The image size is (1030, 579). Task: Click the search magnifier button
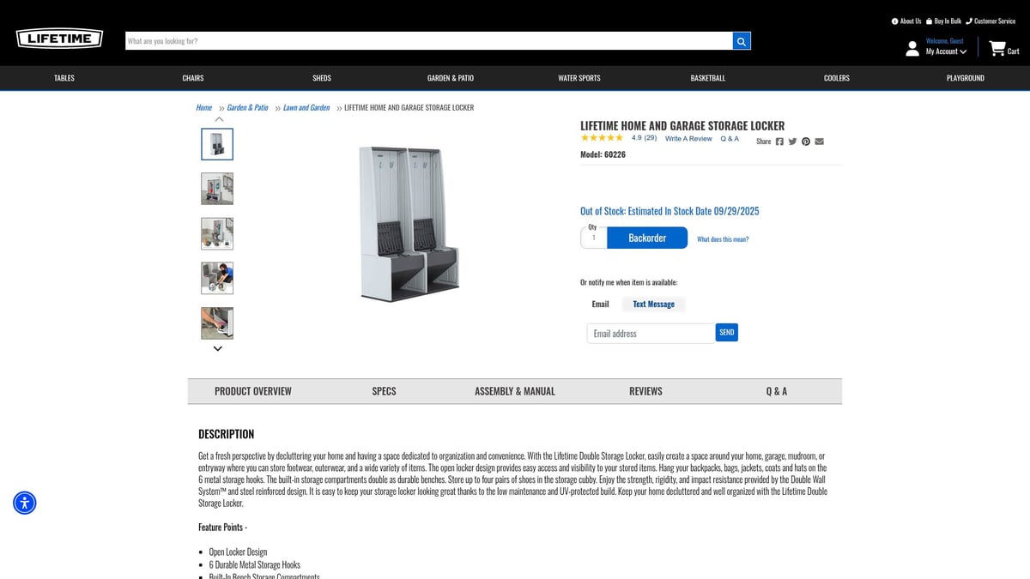pyautogui.click(x=742, y=41)
